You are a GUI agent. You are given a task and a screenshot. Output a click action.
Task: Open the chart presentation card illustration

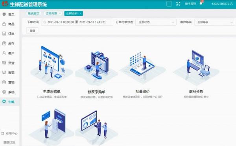(97, 127)
